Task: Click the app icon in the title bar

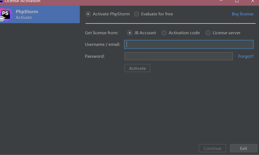Action: (x=1, y=1)
